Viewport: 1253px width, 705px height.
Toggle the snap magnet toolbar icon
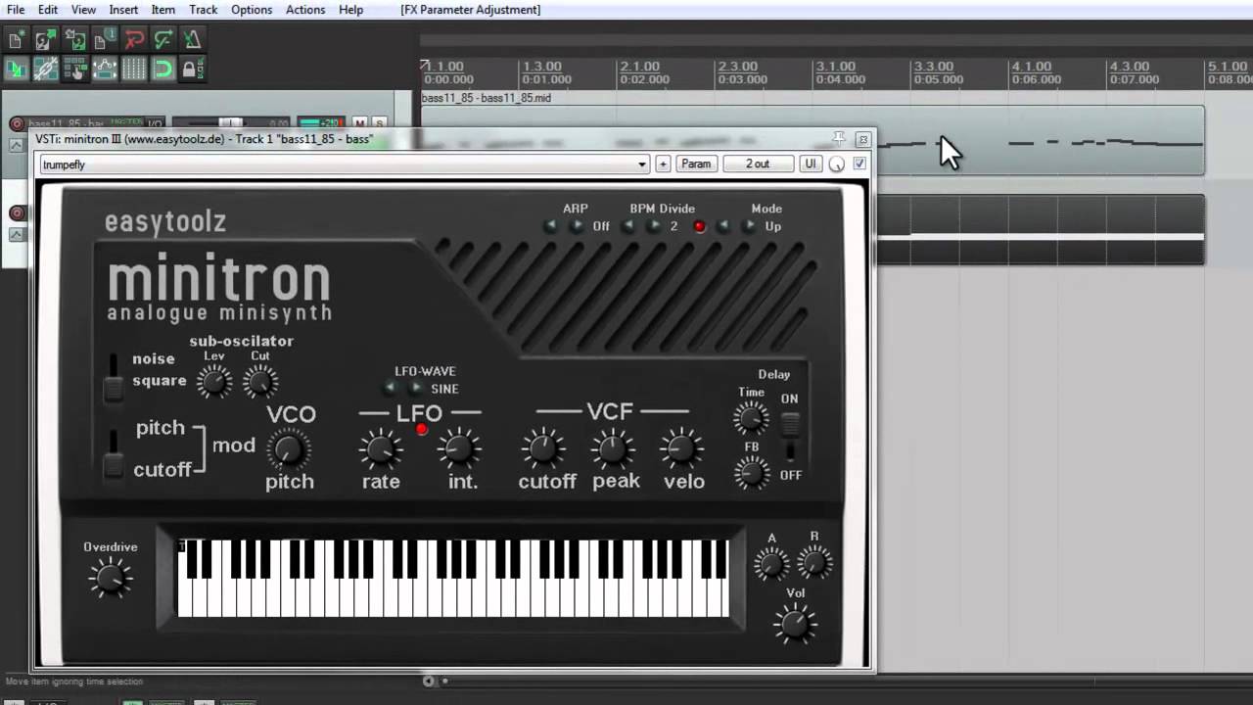(x=163, y=70)
